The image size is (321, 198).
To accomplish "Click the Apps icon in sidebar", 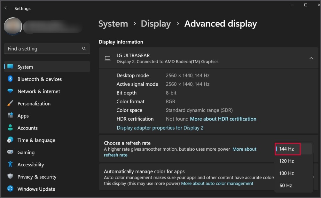I will (x=10, y=115).
